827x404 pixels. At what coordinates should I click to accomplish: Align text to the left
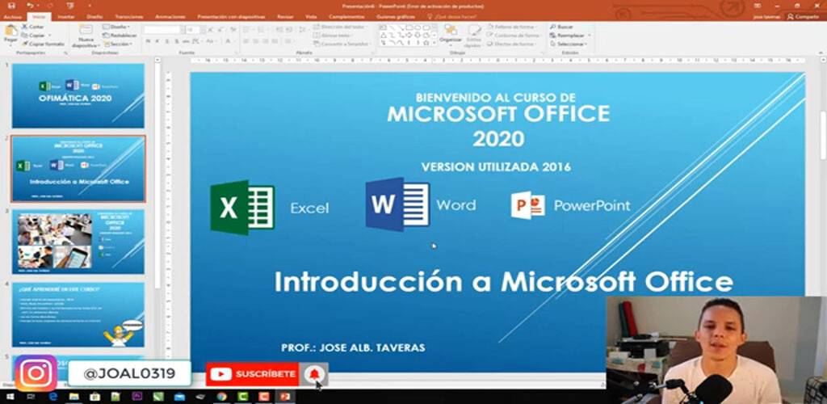coord(246,41)
